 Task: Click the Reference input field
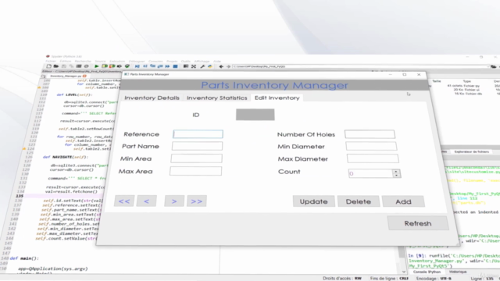click(198, 134)
